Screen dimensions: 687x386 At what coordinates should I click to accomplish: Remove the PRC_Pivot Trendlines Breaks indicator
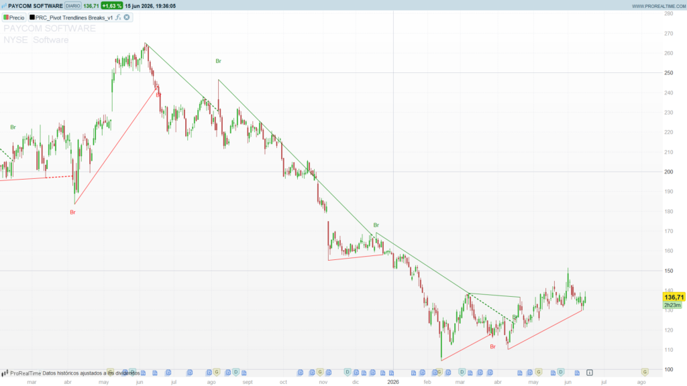[127, 17]
